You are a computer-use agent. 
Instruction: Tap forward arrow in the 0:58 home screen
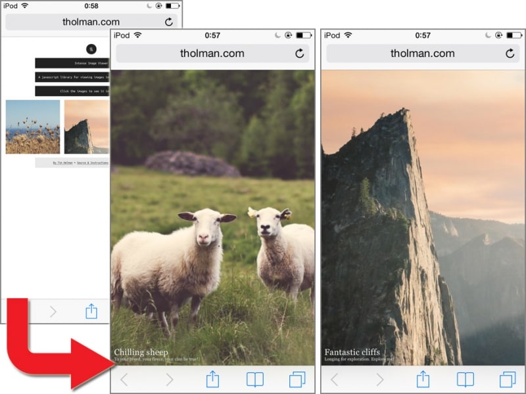pyautogui.click(x=53, y=311)
